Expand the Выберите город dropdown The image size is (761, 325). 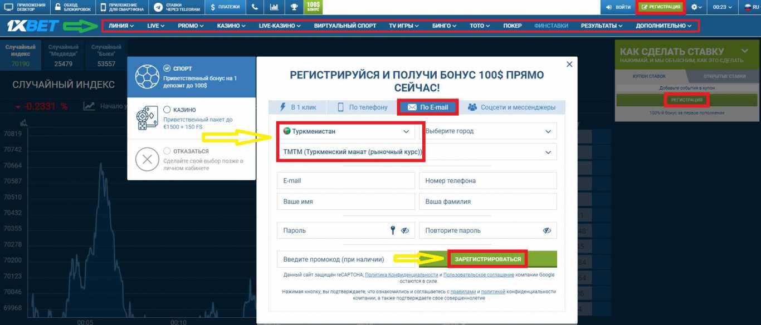488,131
